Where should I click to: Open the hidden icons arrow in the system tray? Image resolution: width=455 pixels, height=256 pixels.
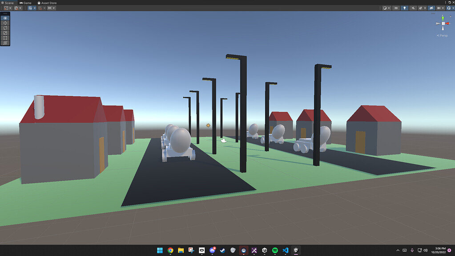pyautogui.click(x=397, y=251)
